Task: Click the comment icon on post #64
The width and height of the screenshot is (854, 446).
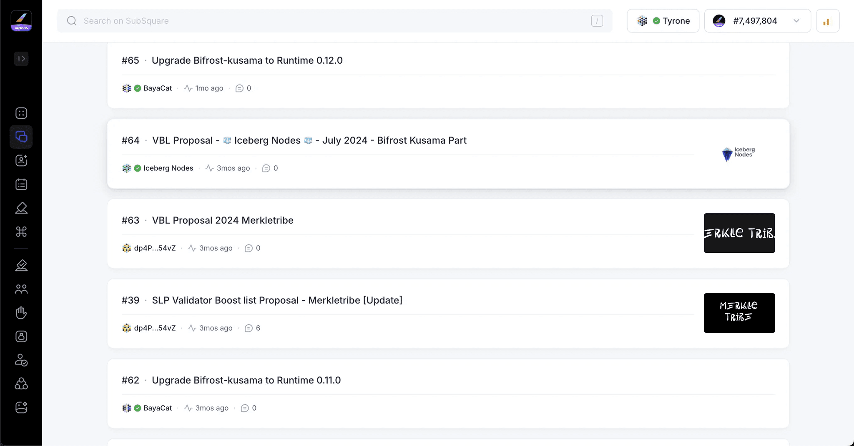Action: point(266,168)
